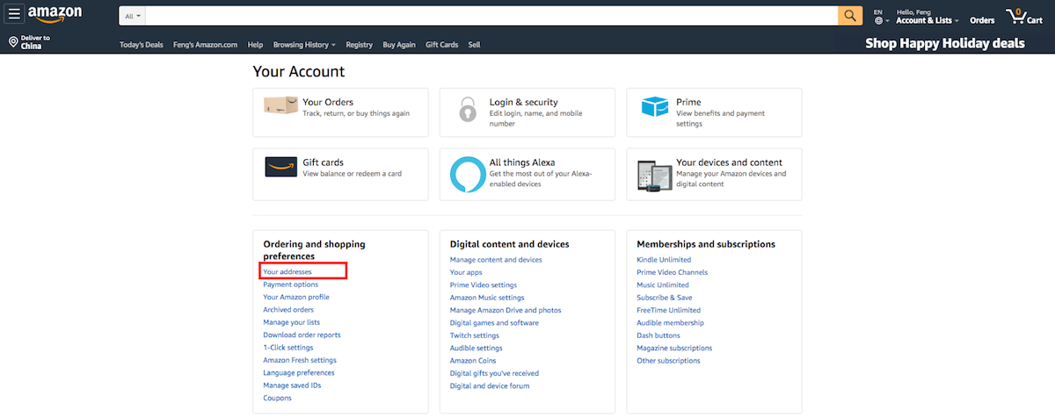Open Registry in the navigation bar
The width and height of the screenshot is (1055, 418).
coord(359,45)
